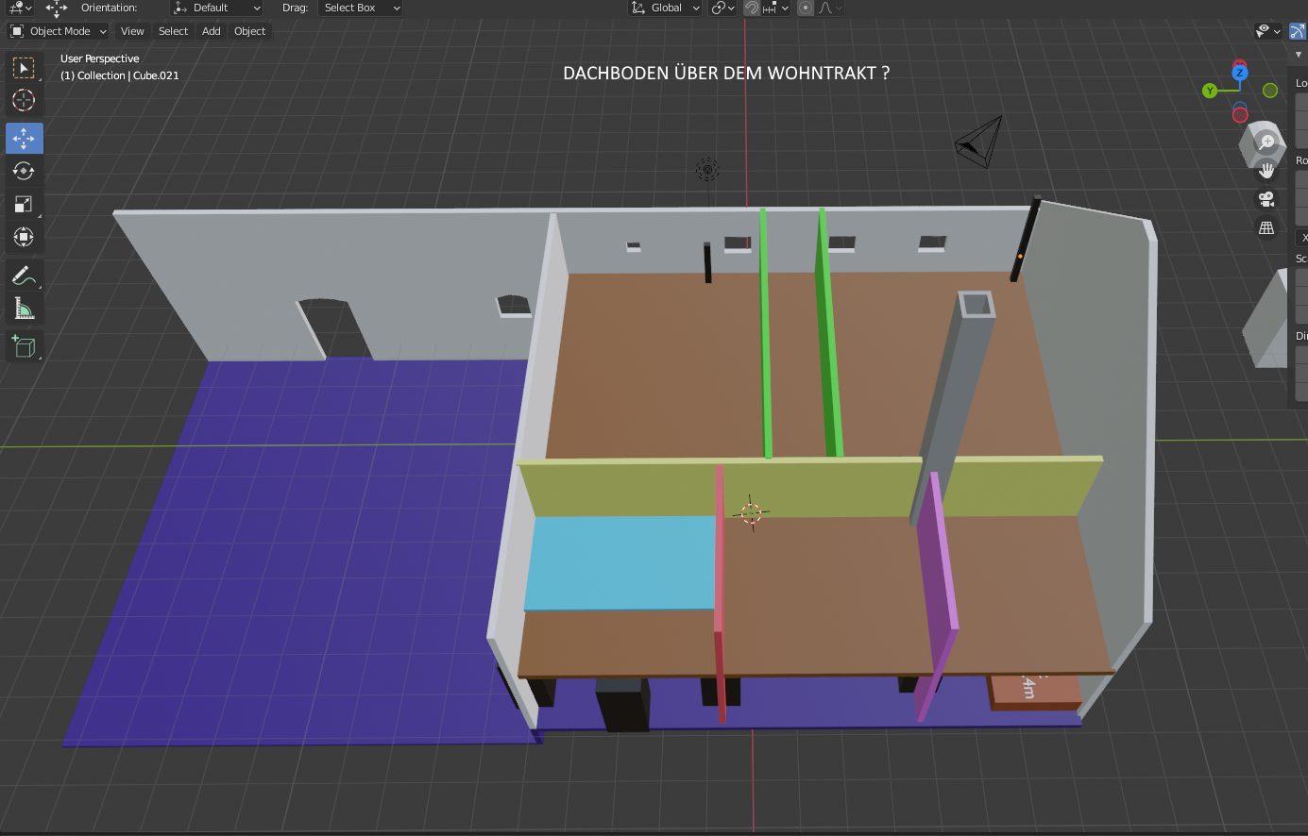Activate the Measure tool

24,309
